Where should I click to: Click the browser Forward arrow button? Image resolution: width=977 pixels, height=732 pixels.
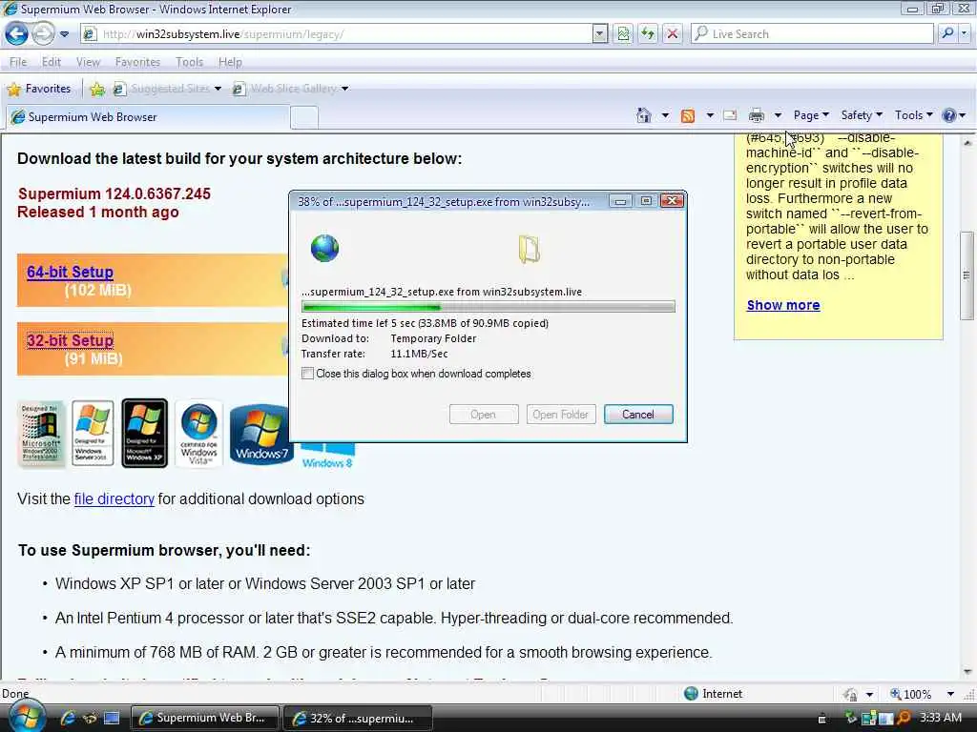(43, 33)
